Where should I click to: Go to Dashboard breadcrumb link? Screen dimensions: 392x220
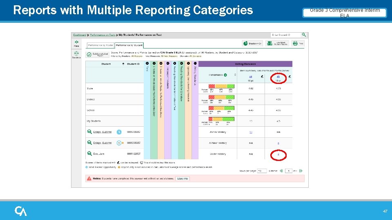[80, 35]
